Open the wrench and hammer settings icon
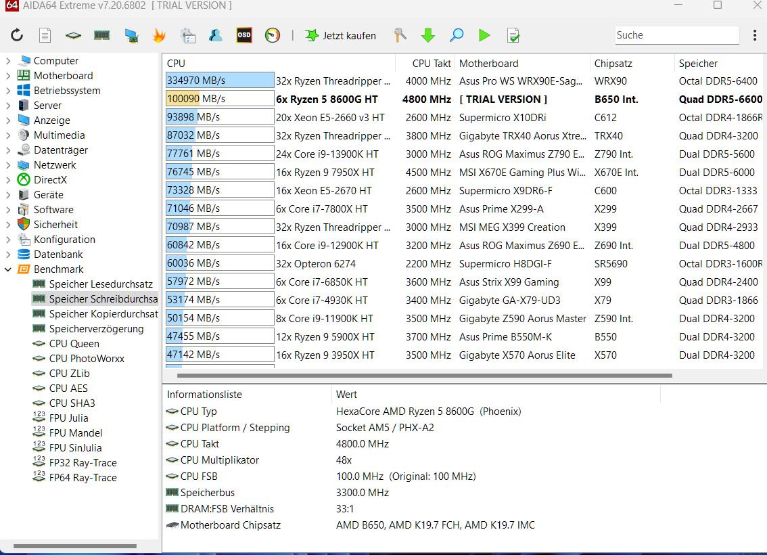Image resolution: width=767 pixels, height=555 pixels. (x=400, y=35)
